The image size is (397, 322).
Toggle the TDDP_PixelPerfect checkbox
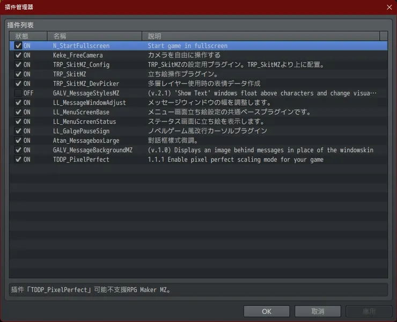tap(18, 159)
